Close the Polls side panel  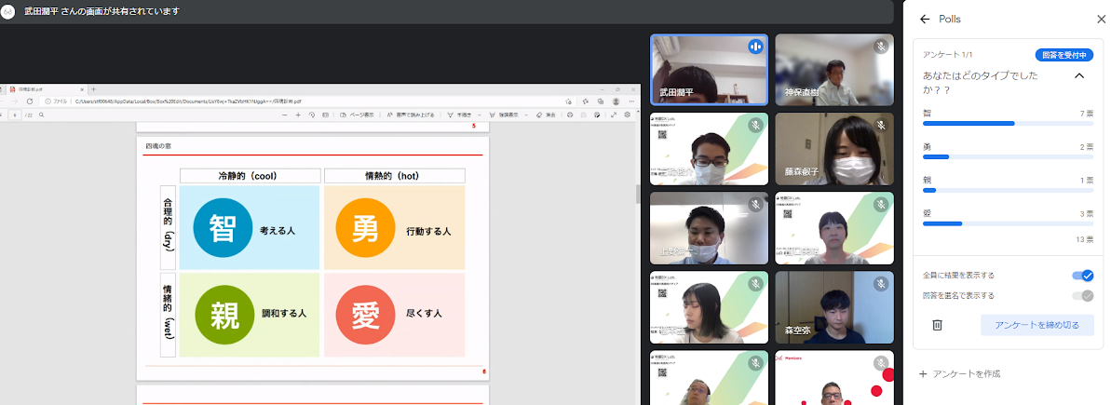(x=1101, y=20)
